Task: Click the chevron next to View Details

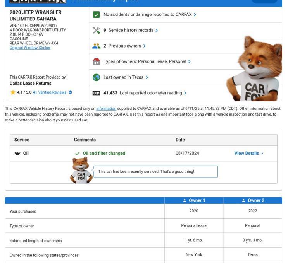Action: (262, 153)
